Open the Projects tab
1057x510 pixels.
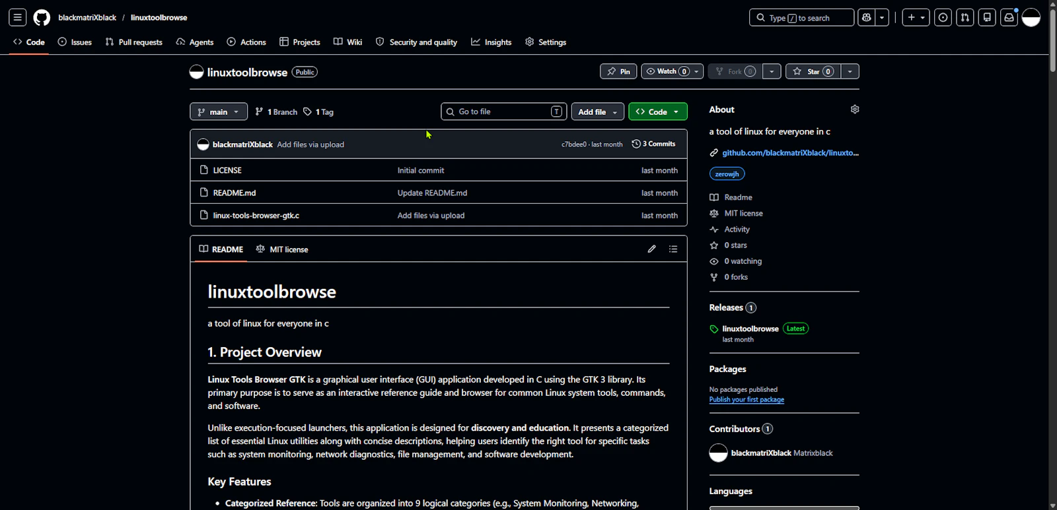300,42
